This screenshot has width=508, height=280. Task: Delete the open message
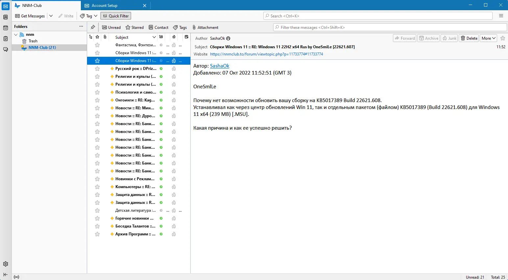469,38
